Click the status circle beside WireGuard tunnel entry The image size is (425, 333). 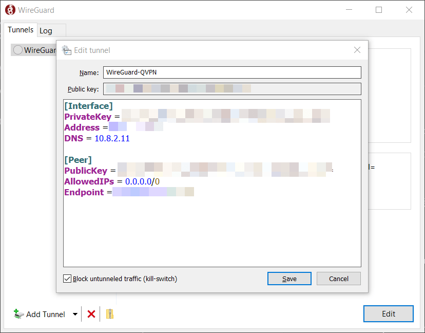tap(17, 49)
